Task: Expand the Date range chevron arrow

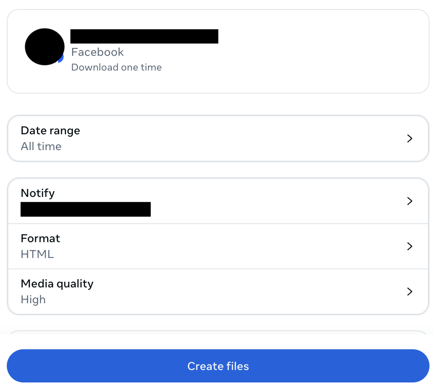Action: click(x=409, y=138)
